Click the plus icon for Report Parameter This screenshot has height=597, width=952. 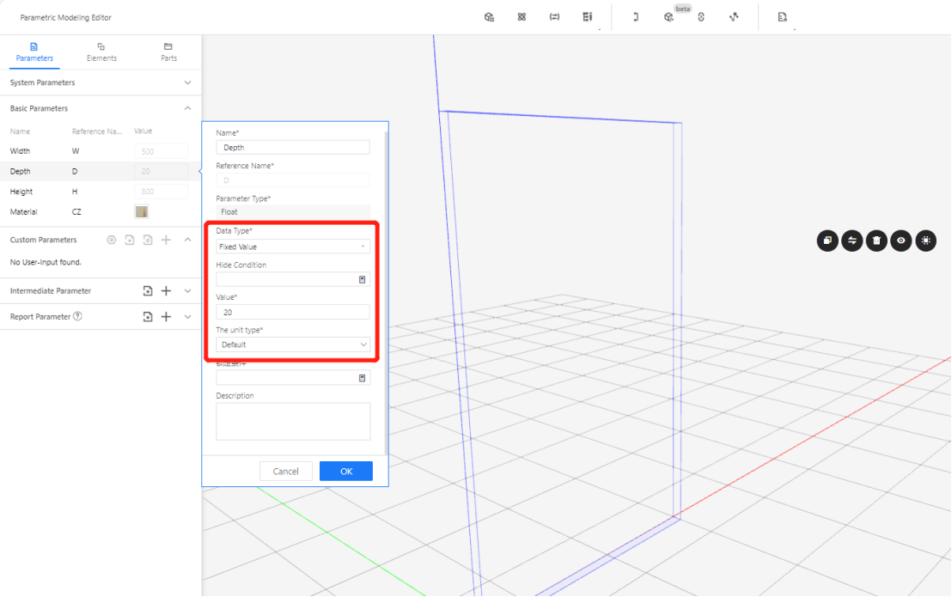coord(167,317)
